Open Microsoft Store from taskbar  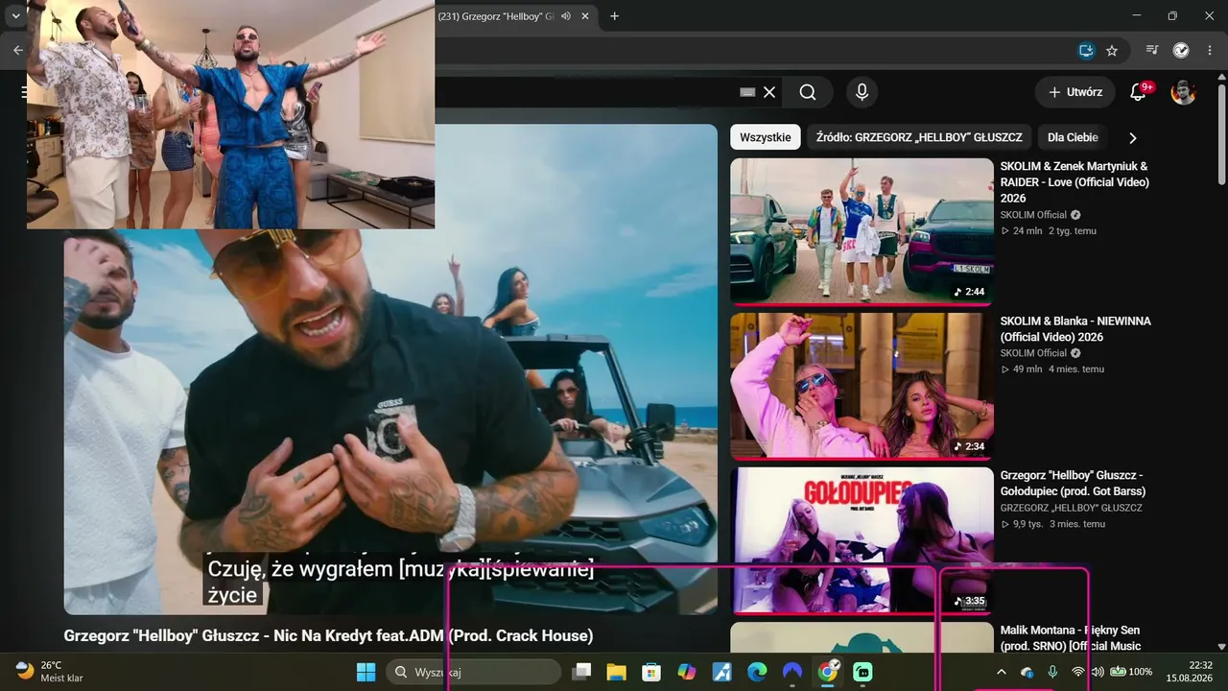[x=651, y=672]
